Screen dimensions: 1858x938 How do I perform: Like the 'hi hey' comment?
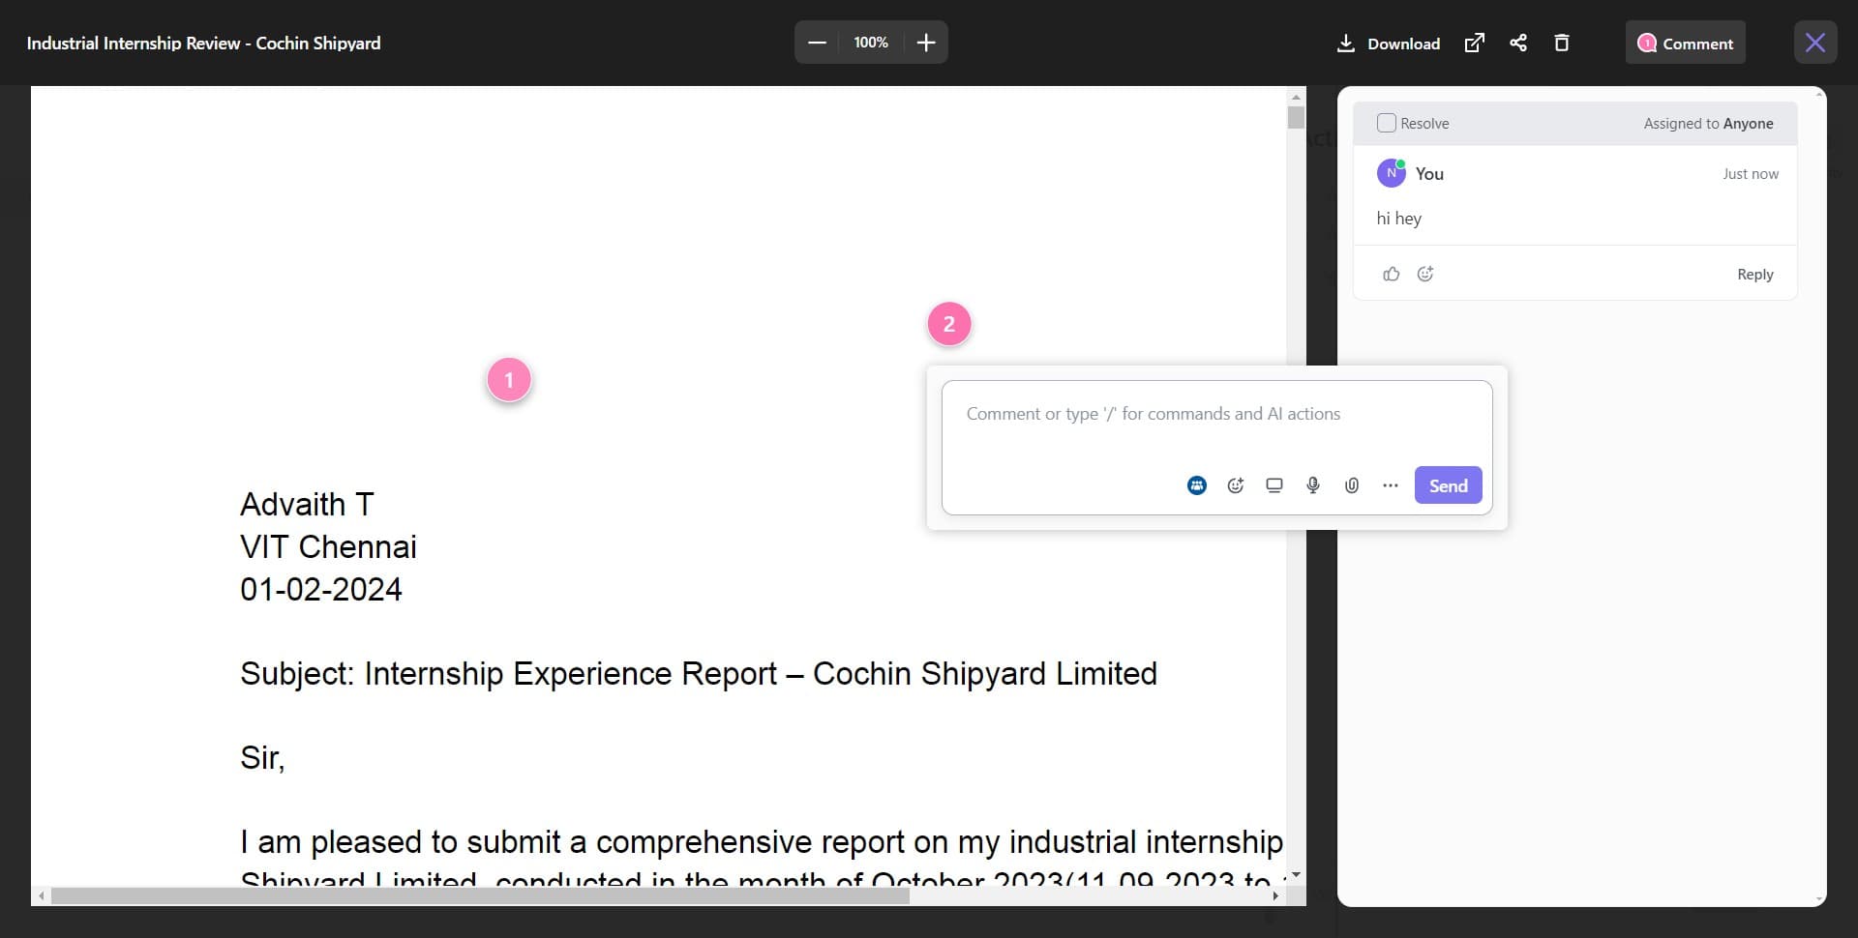point(1391,274)
